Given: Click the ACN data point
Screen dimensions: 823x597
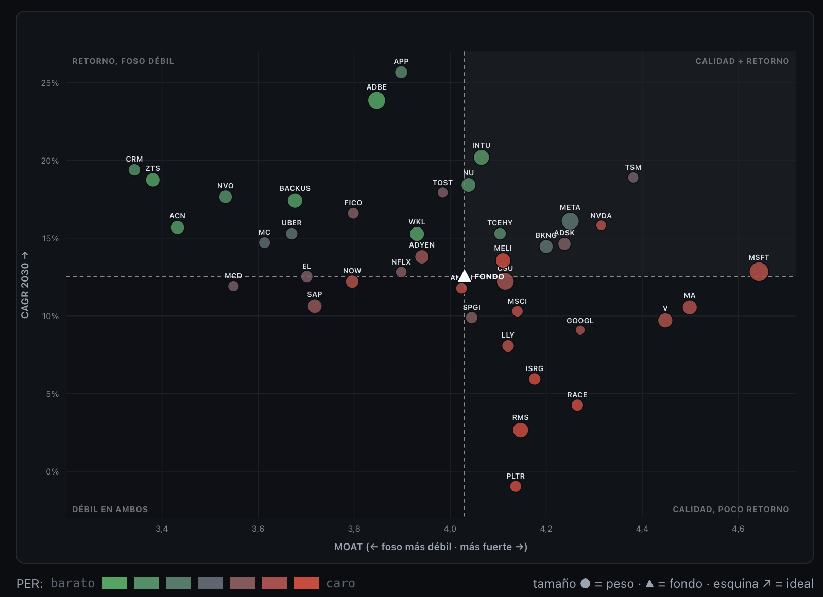Looking at the screenshot, I should pos(177,227).
